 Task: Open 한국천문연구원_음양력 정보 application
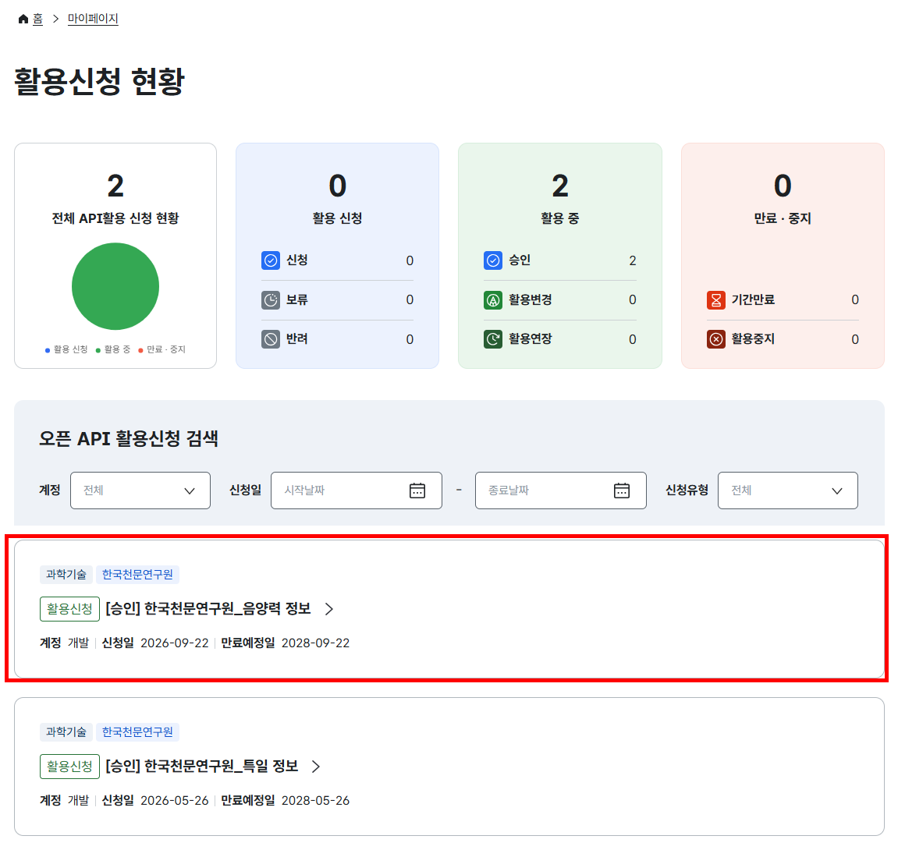pyautogui.click(x=208, y=608)
